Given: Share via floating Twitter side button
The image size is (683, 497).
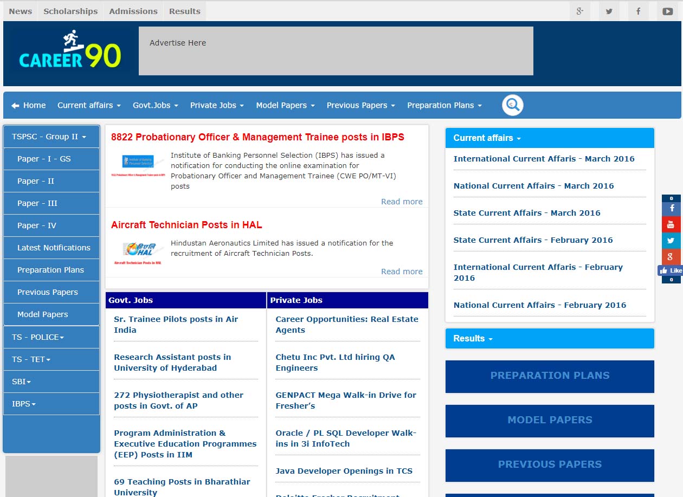Looking at the screenshot, I should [671, 241].
